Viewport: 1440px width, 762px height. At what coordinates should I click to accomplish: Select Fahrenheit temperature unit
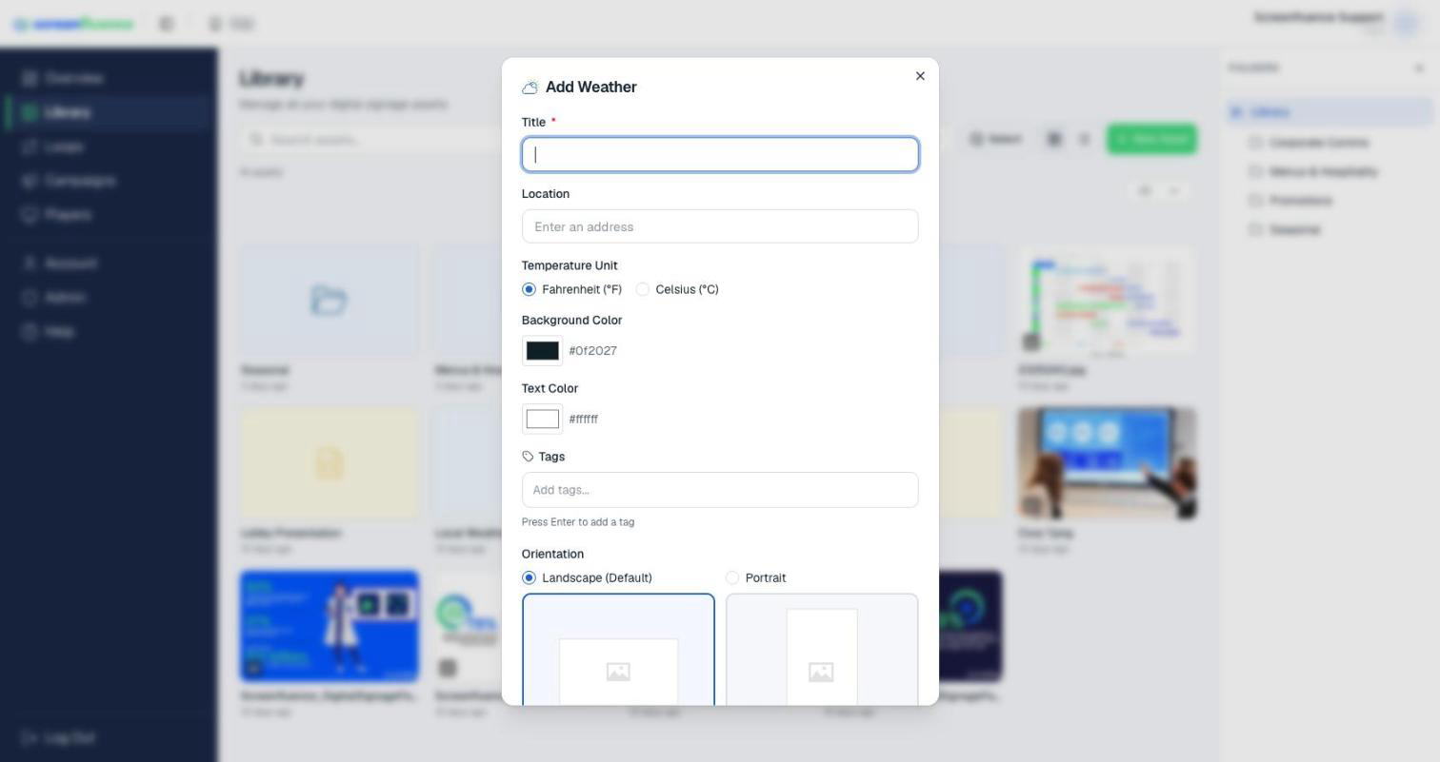coord(529,289)
